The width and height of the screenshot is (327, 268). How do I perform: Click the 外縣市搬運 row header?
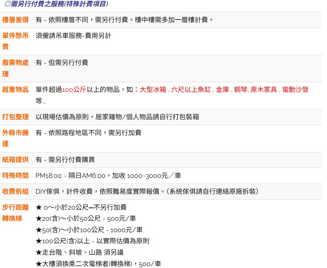(16, 138)
